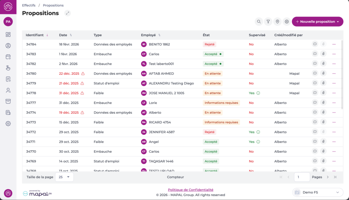This screenshot has width=349, height=200.
Task: Open the filter funnel icon
Action: [x=268, y=22]
